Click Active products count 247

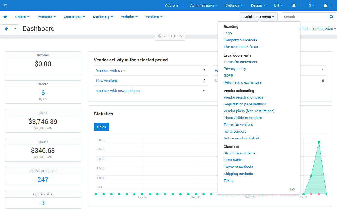tap(43, 179)
